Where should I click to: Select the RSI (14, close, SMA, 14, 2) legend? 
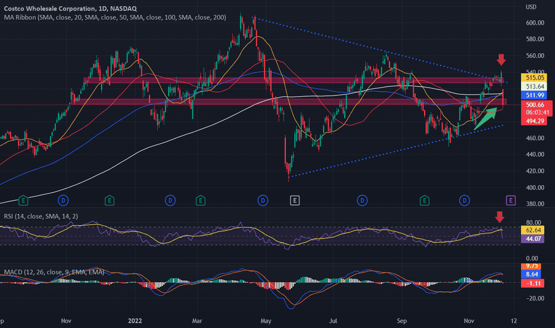tap(40, 216)
